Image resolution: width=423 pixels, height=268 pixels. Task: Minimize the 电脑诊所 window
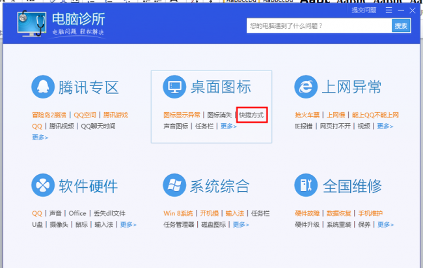pyautogui.click(x=401, y=10)
